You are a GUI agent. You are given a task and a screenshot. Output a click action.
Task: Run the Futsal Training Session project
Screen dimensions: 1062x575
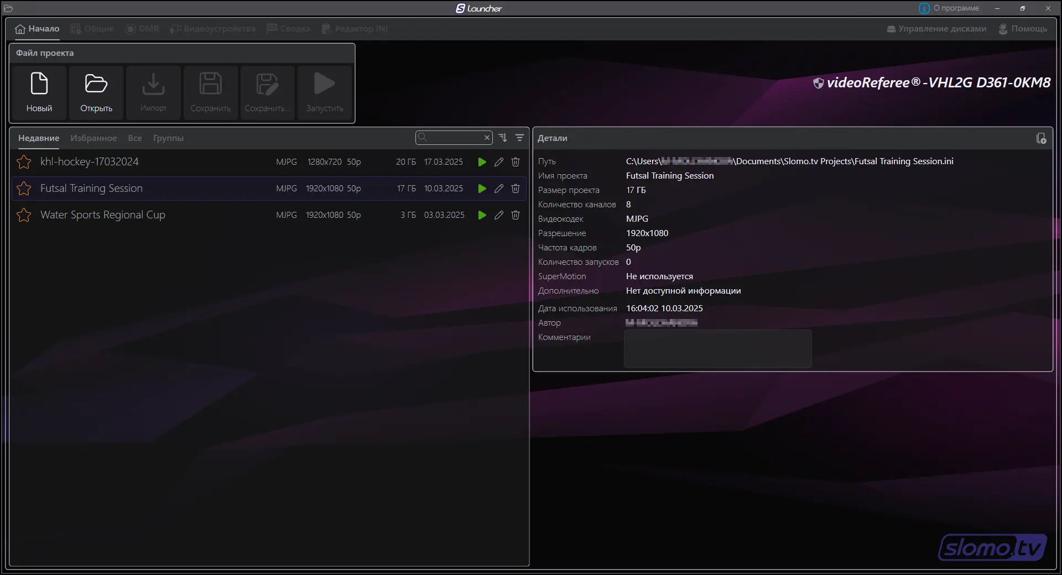click(482, 189)
